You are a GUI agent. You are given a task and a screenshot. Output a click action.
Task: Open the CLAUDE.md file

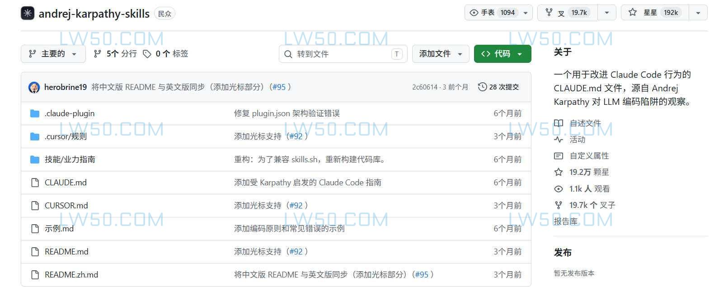66,183
